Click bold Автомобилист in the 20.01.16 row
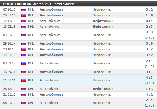157x109 pixels. pos(51,15)
